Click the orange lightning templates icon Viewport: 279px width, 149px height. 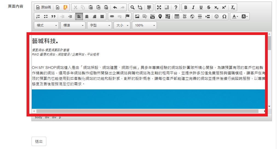click(65, 7)
